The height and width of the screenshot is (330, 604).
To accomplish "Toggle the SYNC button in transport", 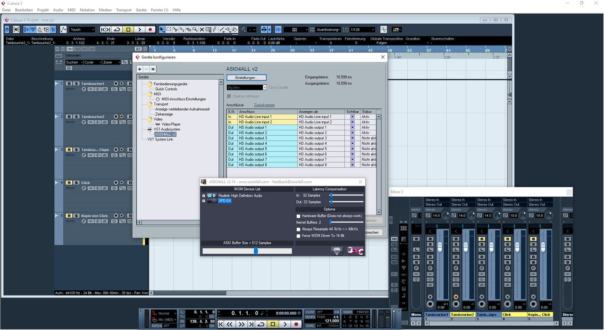I will click(310, 326).
